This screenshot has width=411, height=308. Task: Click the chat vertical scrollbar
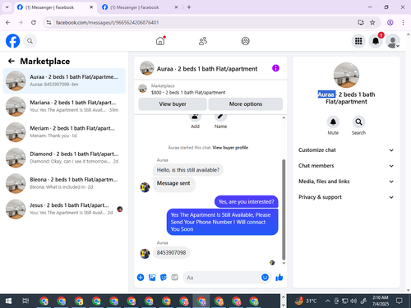[x=284, y=209]
